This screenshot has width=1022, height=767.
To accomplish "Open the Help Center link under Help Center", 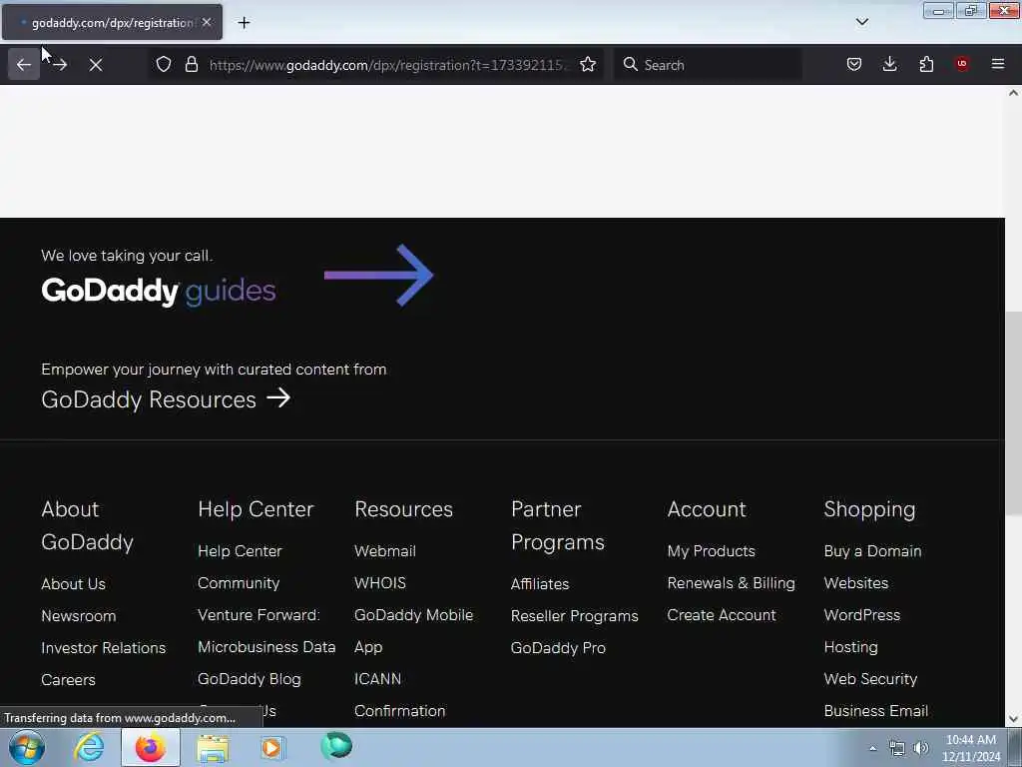I will pyautogui.click(x=240, y=551).
